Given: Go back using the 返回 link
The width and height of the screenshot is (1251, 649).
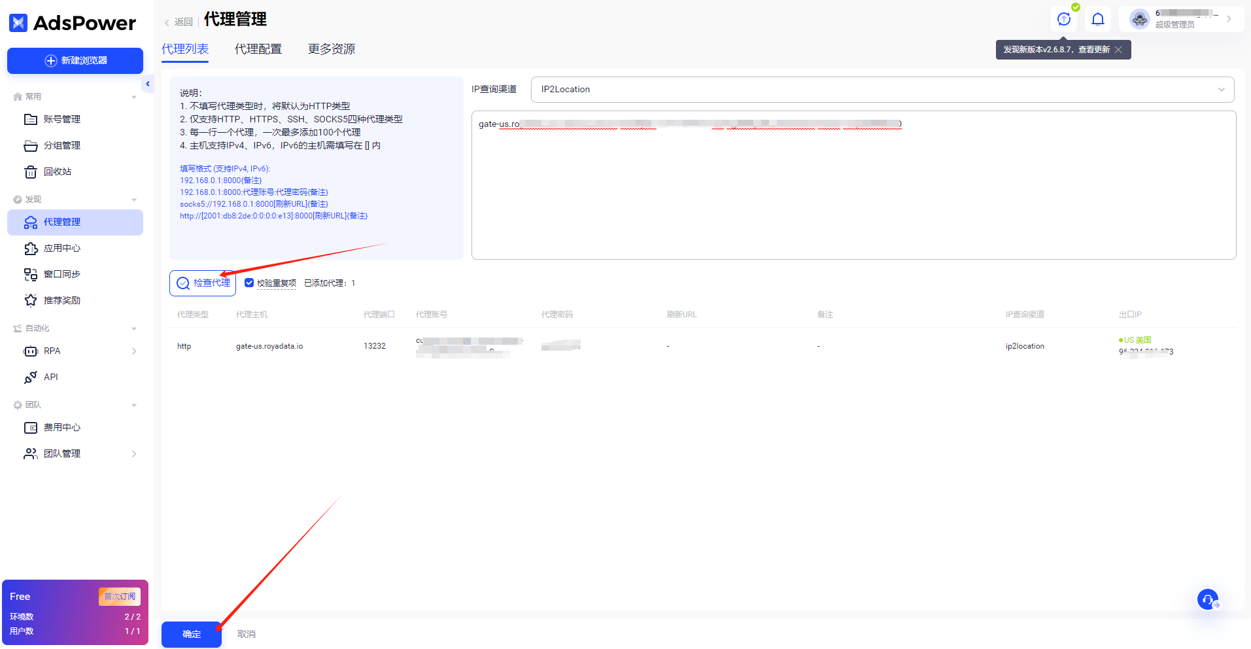Looking at the screenshot, I should 179,22.
